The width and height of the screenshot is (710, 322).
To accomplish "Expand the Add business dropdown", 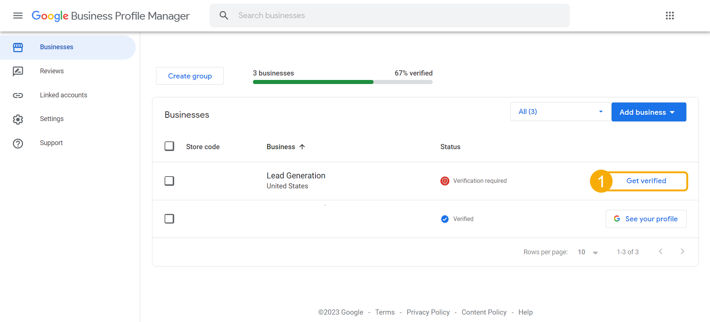I will pyautogui.click(x=649, y=112).
